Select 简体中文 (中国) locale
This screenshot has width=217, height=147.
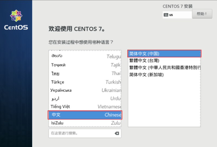[164, 54]
